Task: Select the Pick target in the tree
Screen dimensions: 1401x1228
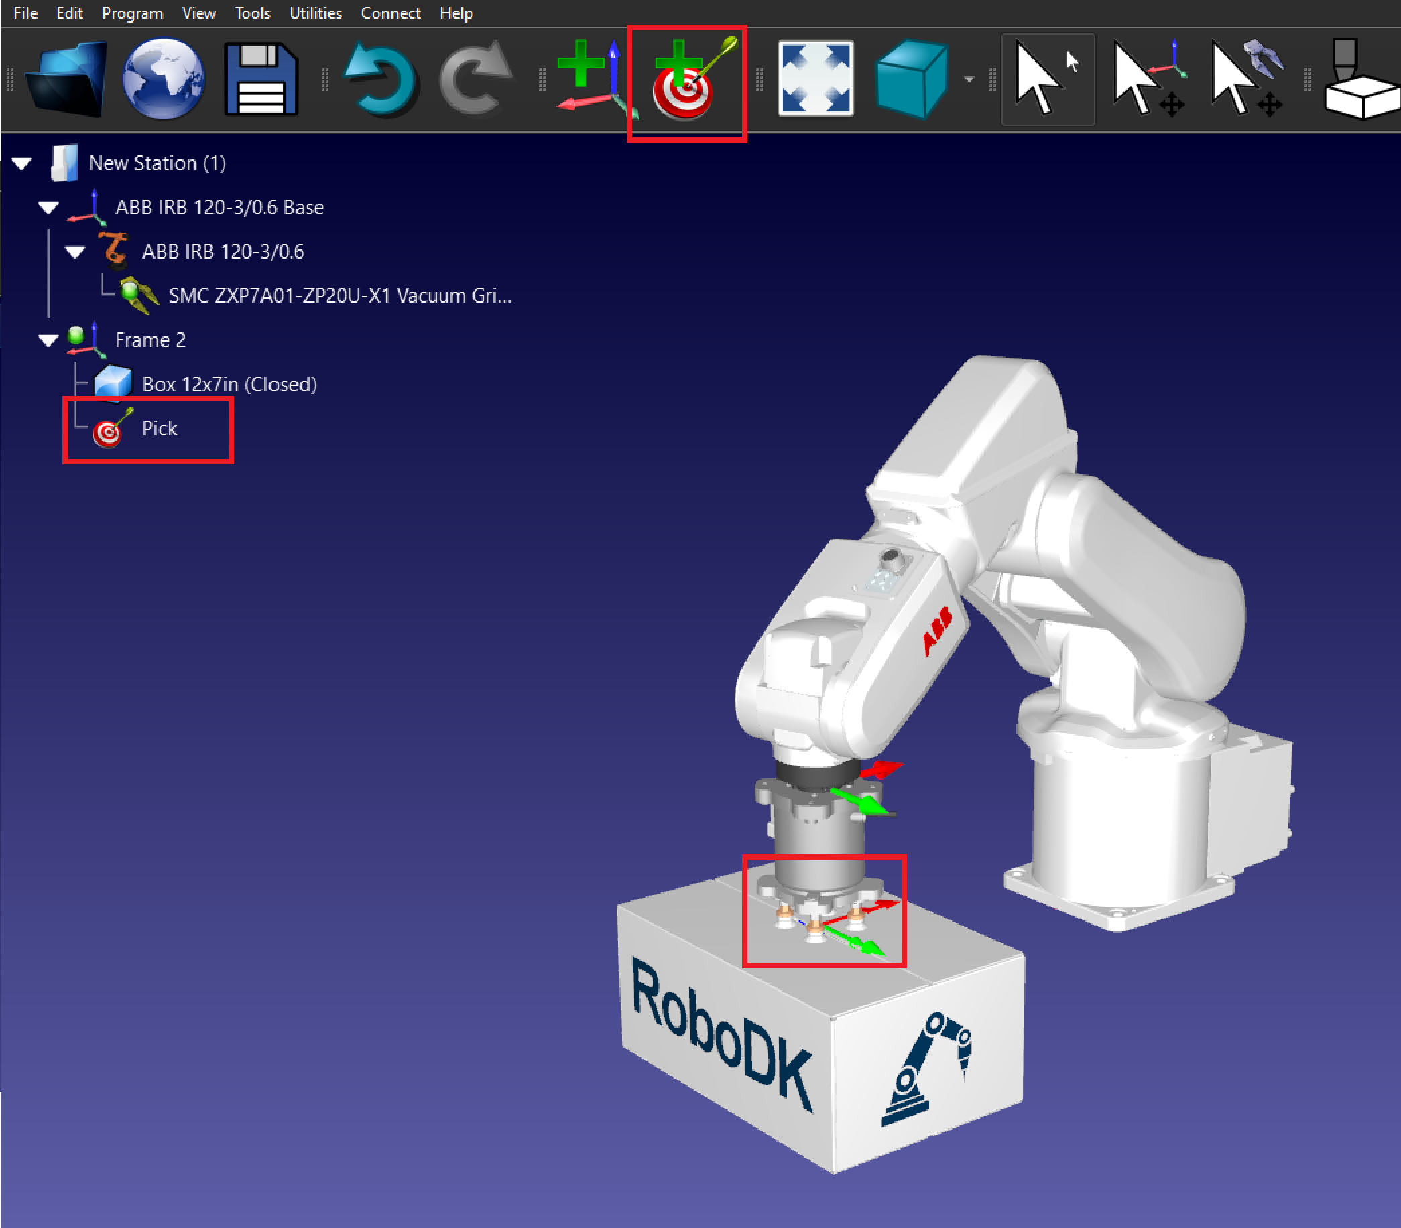Action: point(158,428)
